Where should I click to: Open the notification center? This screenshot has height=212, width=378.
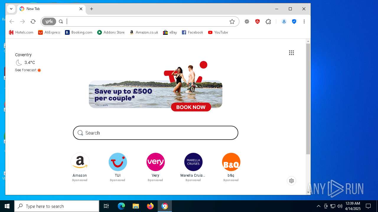(368, 206)
